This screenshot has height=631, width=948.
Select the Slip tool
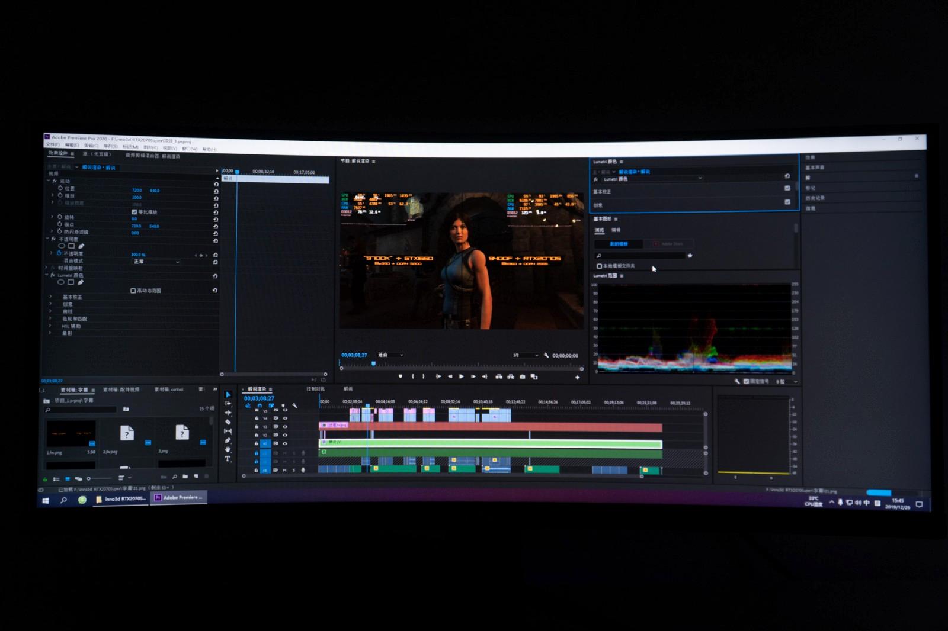[x=228, y=431]
